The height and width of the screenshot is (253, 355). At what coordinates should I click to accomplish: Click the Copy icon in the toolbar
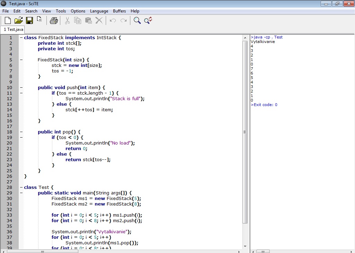click(78, 20)
